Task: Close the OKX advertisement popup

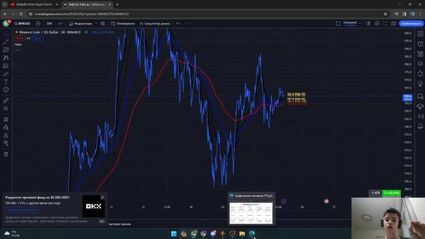Action: pos(102,198)
